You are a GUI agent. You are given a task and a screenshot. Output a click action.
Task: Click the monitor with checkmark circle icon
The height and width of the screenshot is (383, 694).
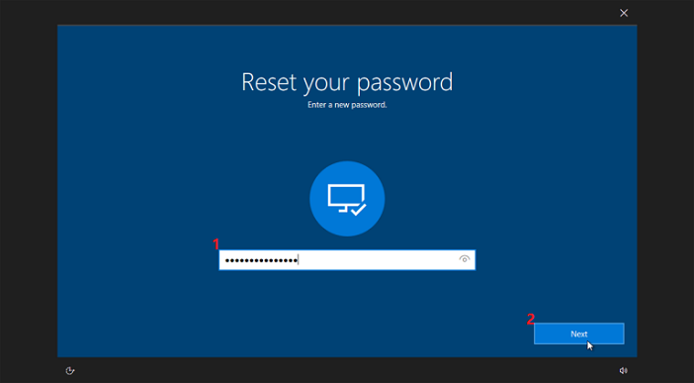pos(347,199)
